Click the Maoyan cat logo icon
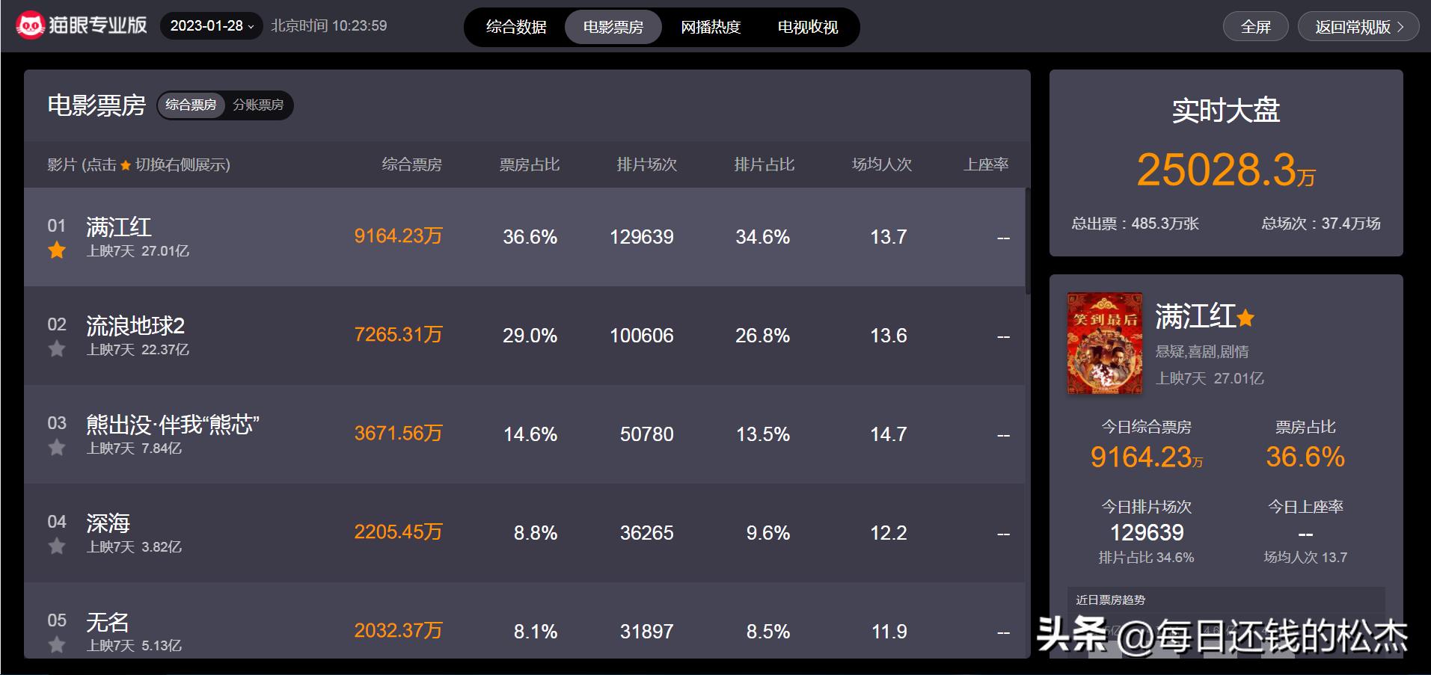 (x=30, y=25)
